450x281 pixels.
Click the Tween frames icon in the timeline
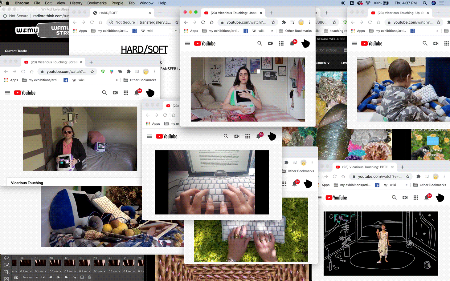tap(74, 277)
